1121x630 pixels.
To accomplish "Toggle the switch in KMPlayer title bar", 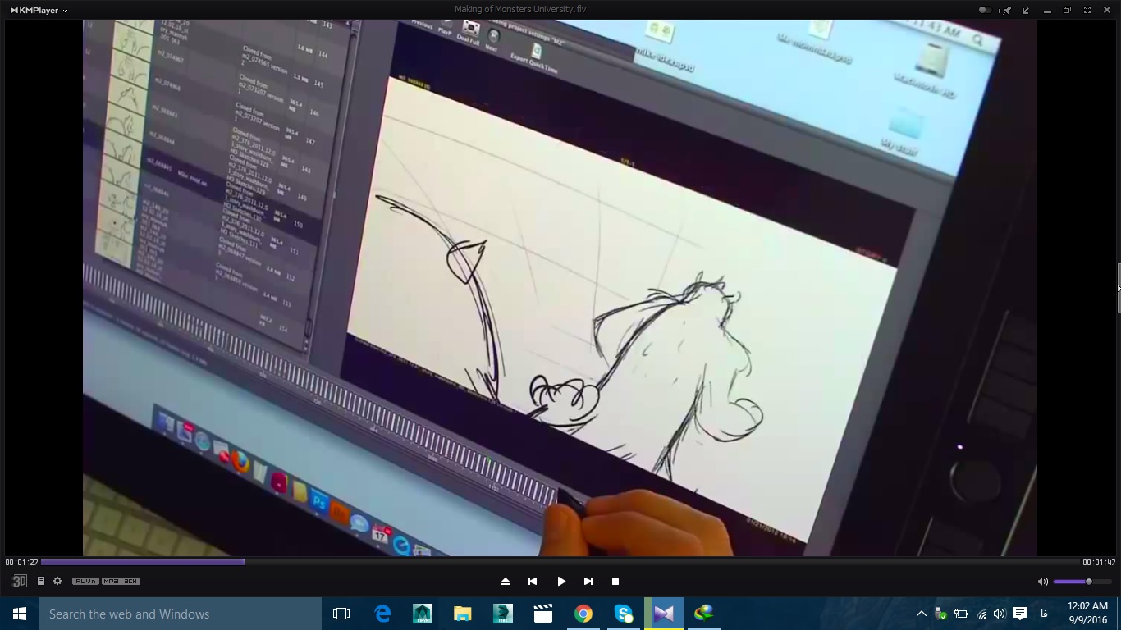I will 985,11.
